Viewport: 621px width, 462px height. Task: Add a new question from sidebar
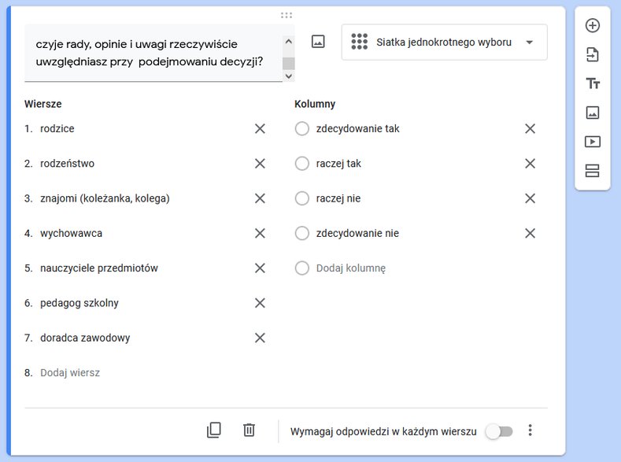(x=593, y=26)
